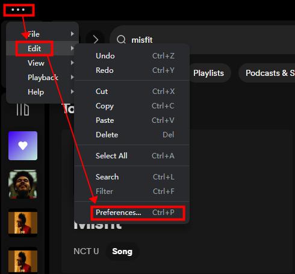The width and height of the screenshot is (295, 274).
Task: Choose Select All in the submenu
Action: click(x=132, y=156)
